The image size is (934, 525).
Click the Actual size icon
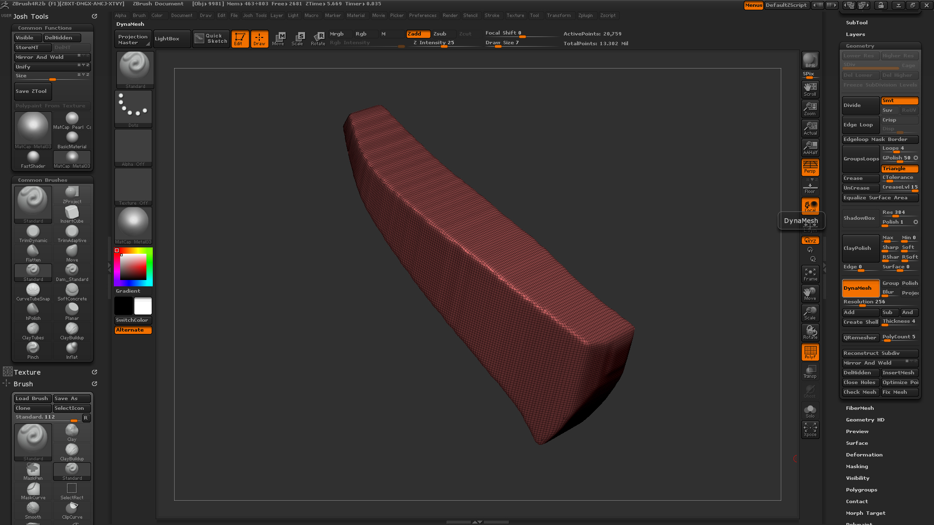810,128
